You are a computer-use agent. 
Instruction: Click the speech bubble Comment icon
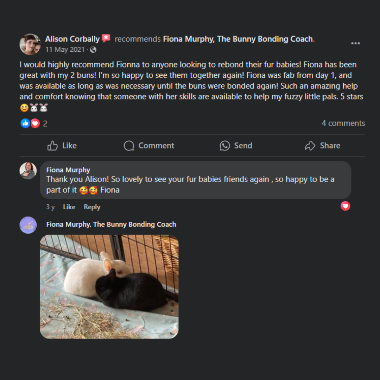pos(129,146)
